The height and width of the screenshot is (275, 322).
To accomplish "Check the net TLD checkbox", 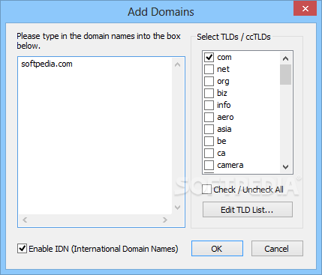I will (x=209, y=69).
